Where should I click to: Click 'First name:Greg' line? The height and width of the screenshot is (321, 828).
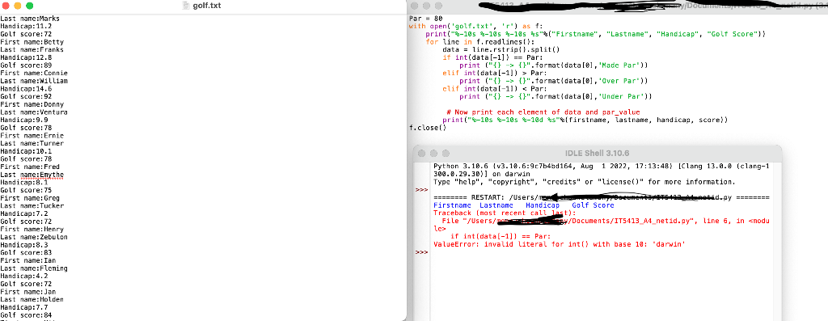click(x=30, y=198)
